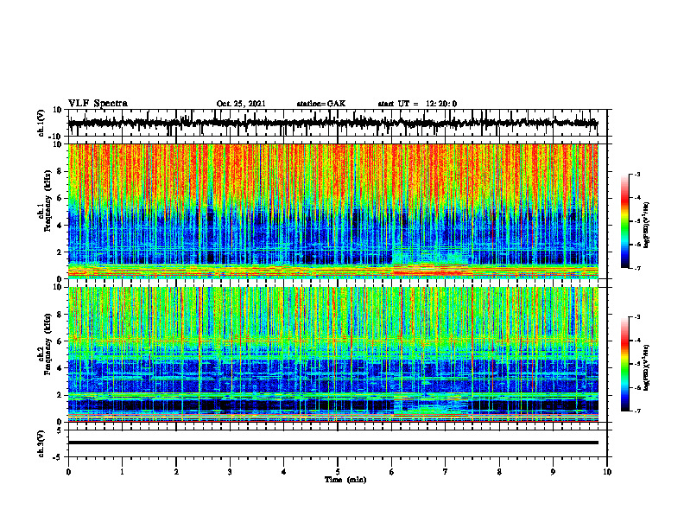
Task: Click the ch.1 spectrogram color scale bar
Action: click(x=624, y=221)
